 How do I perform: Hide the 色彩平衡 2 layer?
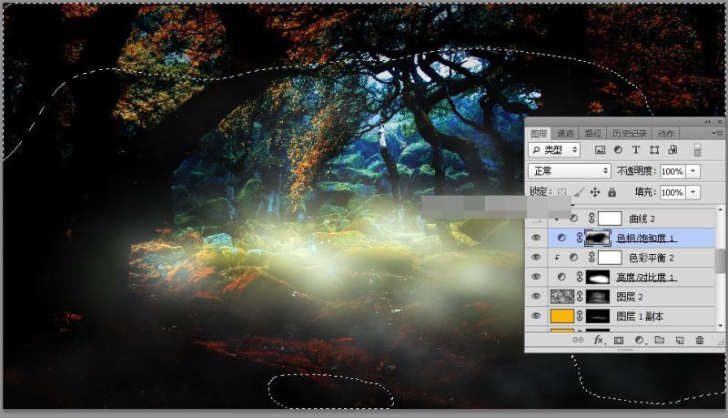tap(536, 258)
